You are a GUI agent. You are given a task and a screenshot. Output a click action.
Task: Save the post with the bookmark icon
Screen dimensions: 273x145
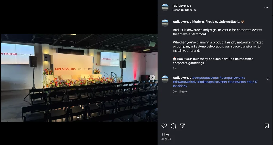pos(266,126)
